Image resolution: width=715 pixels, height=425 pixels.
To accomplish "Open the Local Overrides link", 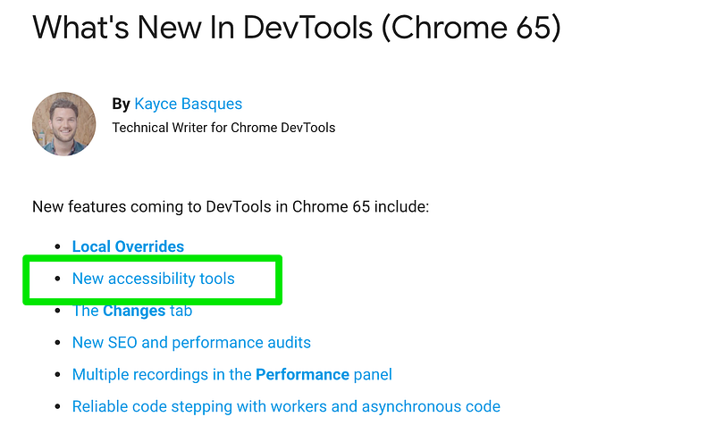I will [x=128, y=246].
